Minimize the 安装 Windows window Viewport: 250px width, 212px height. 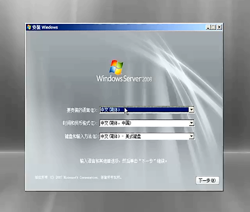click(x=208, y=27)
